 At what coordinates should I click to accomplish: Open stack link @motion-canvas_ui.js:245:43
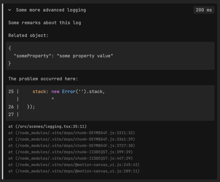74,165
